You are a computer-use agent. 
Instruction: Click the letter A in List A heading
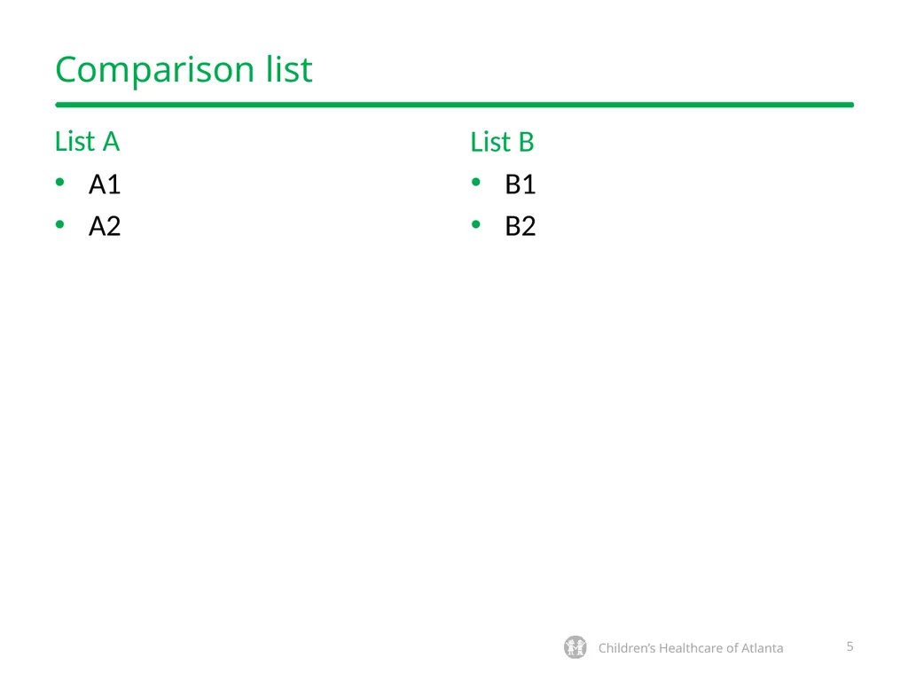tap(111, 142)
